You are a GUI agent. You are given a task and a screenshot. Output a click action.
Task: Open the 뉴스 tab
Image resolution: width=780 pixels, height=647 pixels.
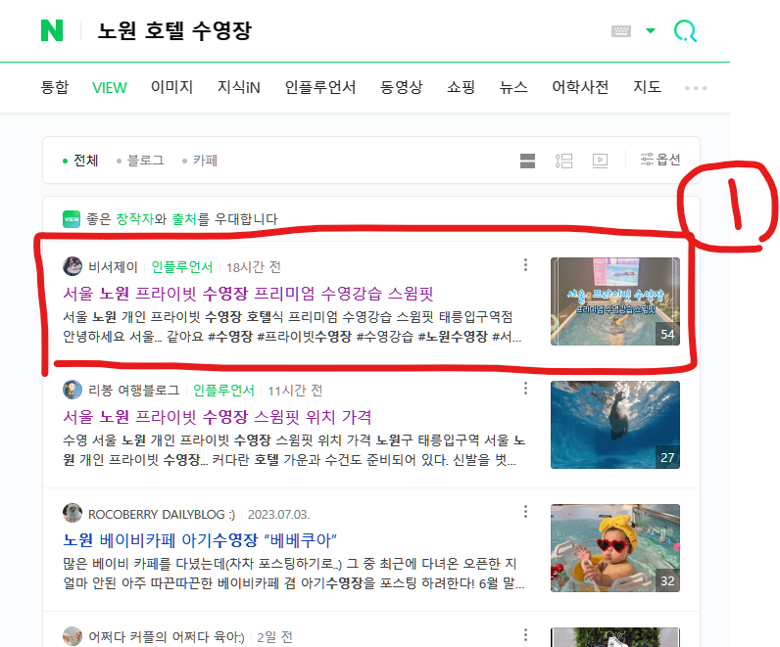(513, 87)
